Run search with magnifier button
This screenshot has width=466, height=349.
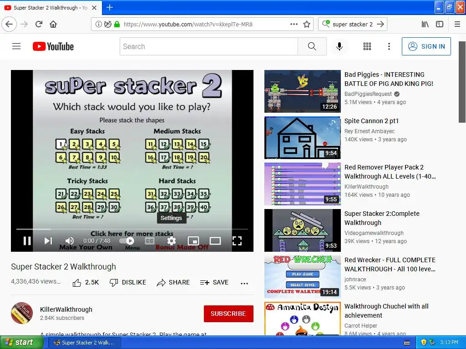tap(312, 46)
